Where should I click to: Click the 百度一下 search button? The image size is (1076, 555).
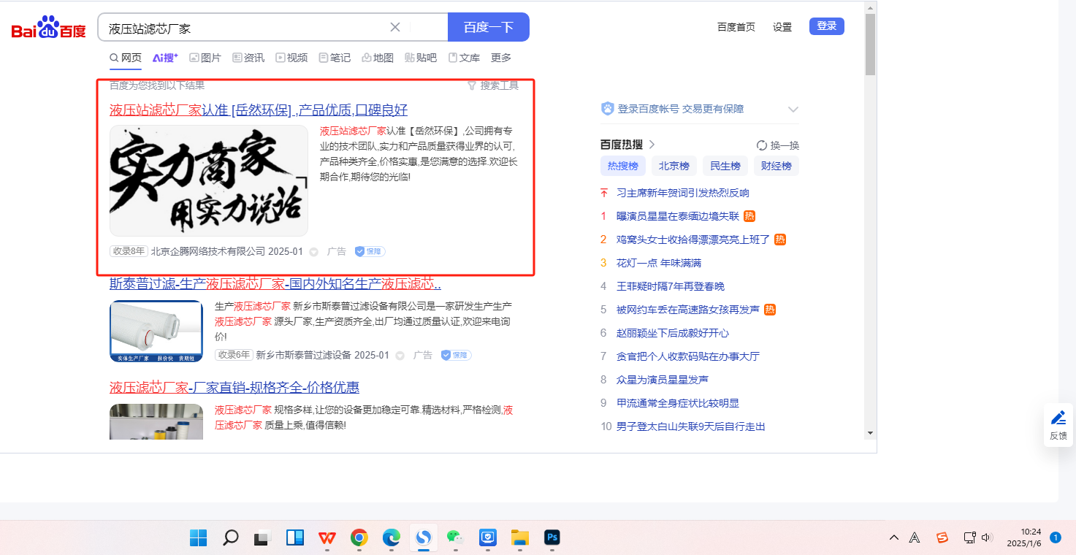[488, 27]
